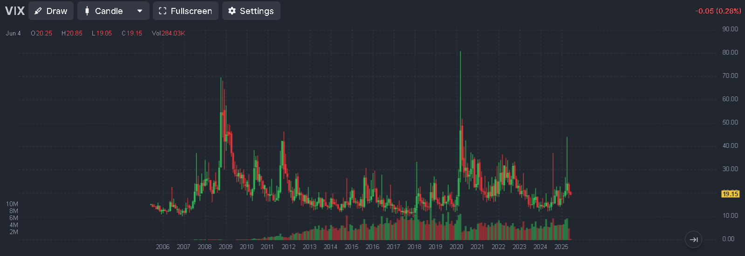Expand the Candle chart type caret
Viewport: 745px width, 256px height.
140,11
